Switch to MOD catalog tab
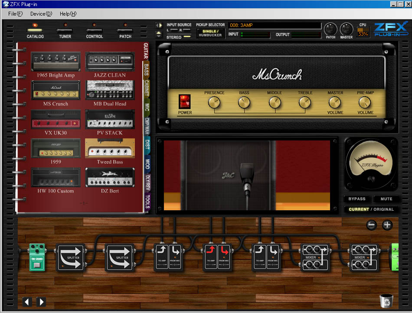Viewport: 412px width, 313px height. click(x=147, y=164)
